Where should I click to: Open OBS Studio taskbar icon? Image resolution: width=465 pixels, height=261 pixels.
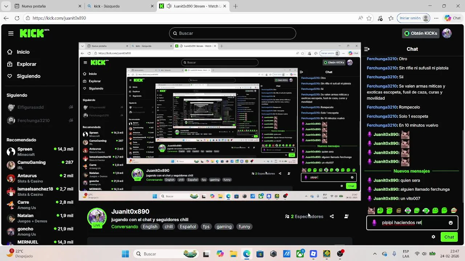click(x=340, y=254)
